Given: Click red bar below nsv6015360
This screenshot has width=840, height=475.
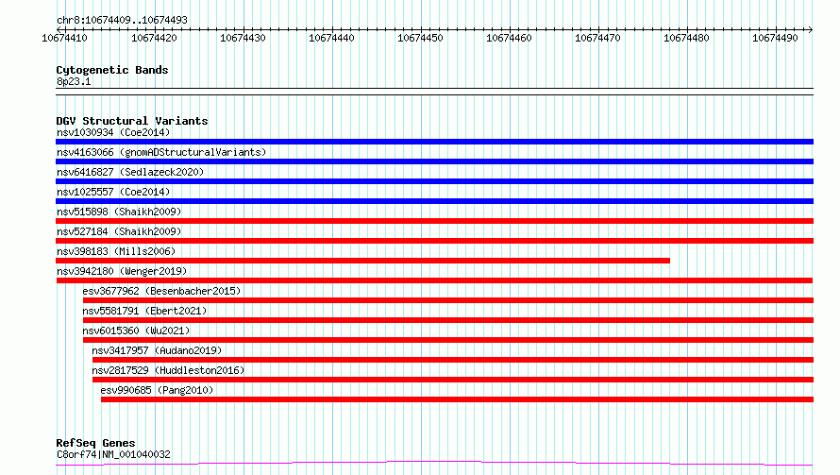Looking at the screenshot, I should tap(448, 340).
